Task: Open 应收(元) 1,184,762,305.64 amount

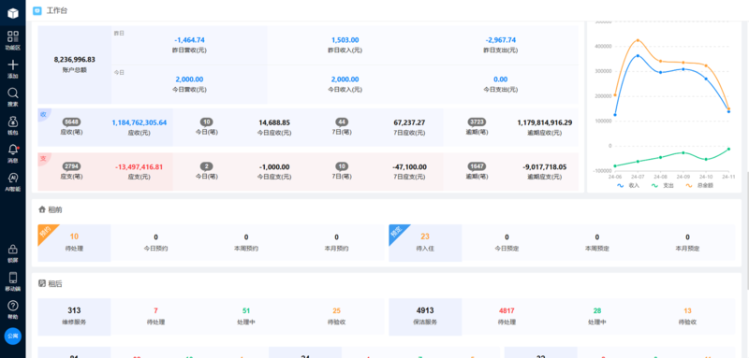Action: point(139,122)
